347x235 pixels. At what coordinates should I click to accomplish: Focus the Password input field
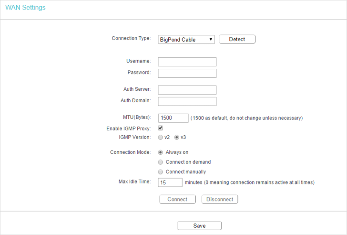coord(187,73)
